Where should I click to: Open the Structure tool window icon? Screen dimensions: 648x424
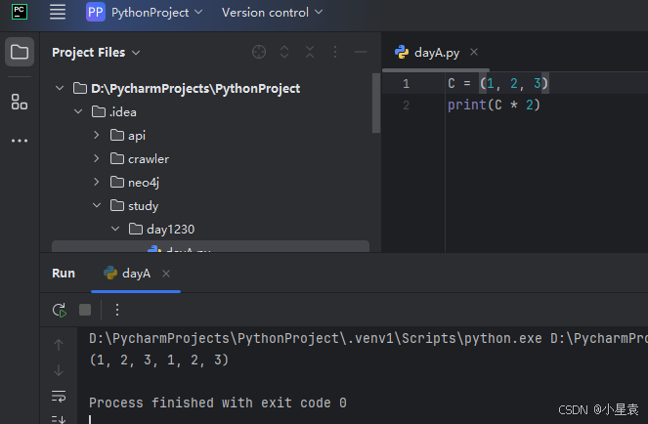click(x=20, y=102)
